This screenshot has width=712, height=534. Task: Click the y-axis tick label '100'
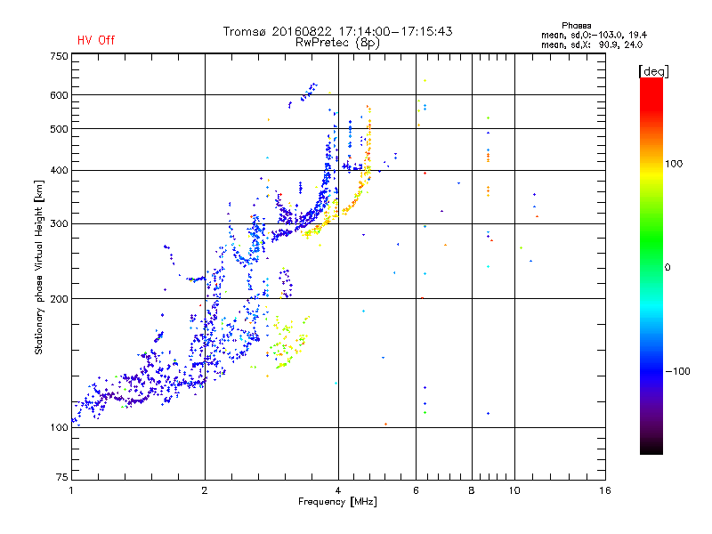click(x=59, y=428)
